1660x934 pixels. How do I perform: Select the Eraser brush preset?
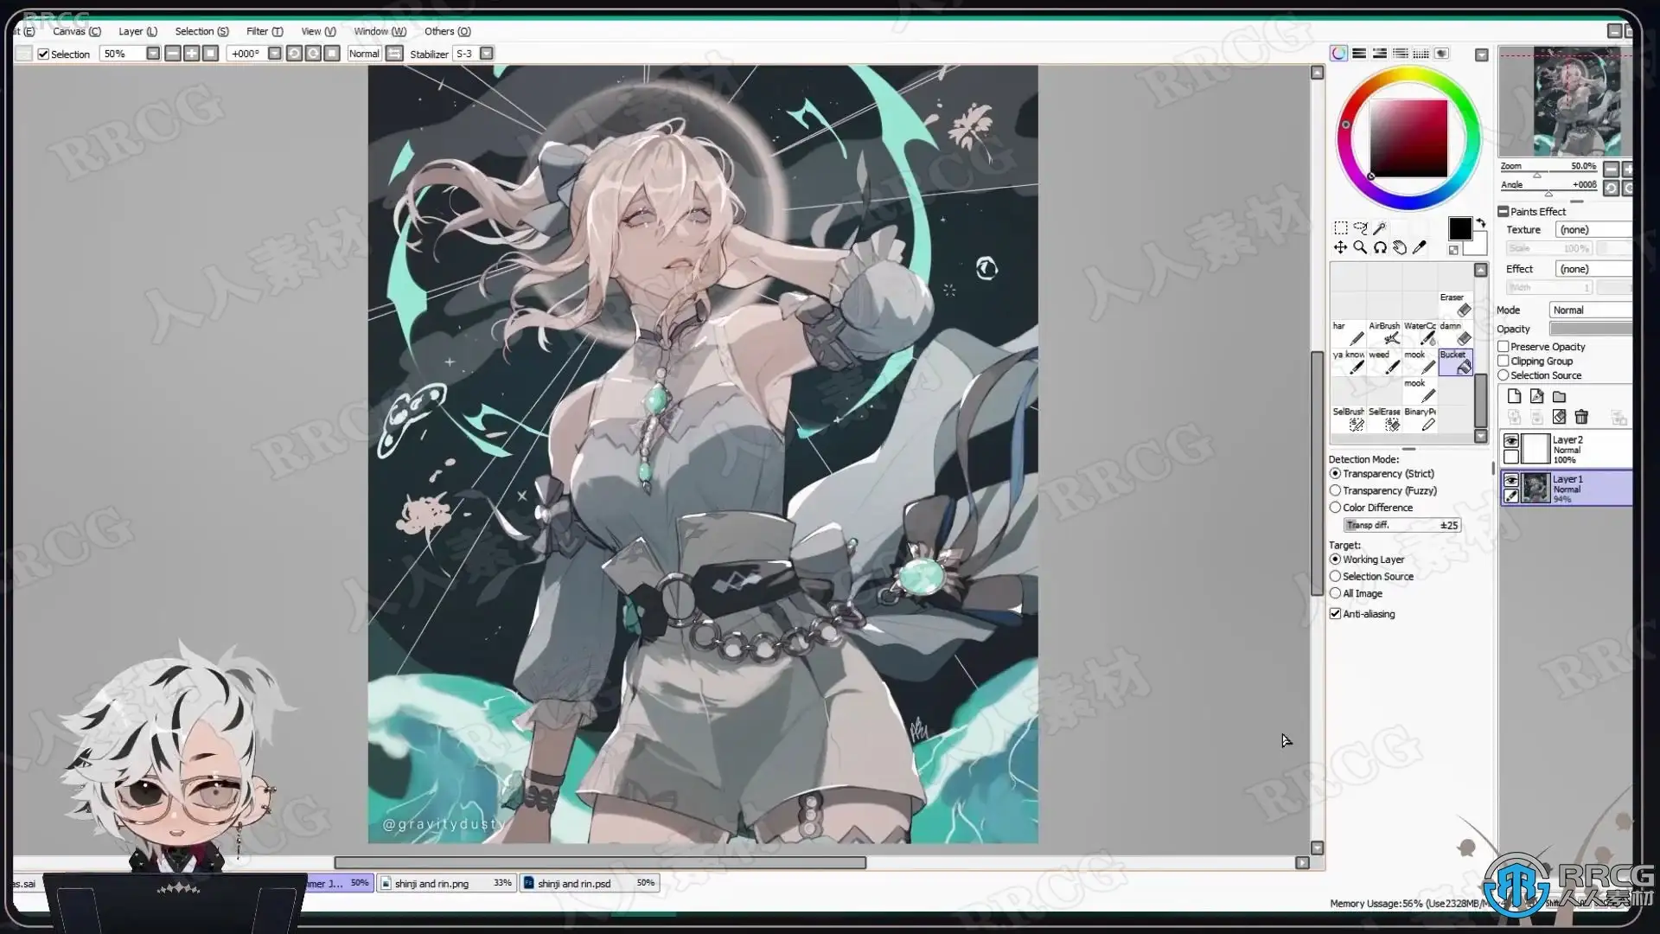click(x=1455, y=304)
